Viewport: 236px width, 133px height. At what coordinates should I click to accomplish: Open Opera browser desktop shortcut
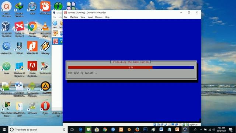click(45, 108)
